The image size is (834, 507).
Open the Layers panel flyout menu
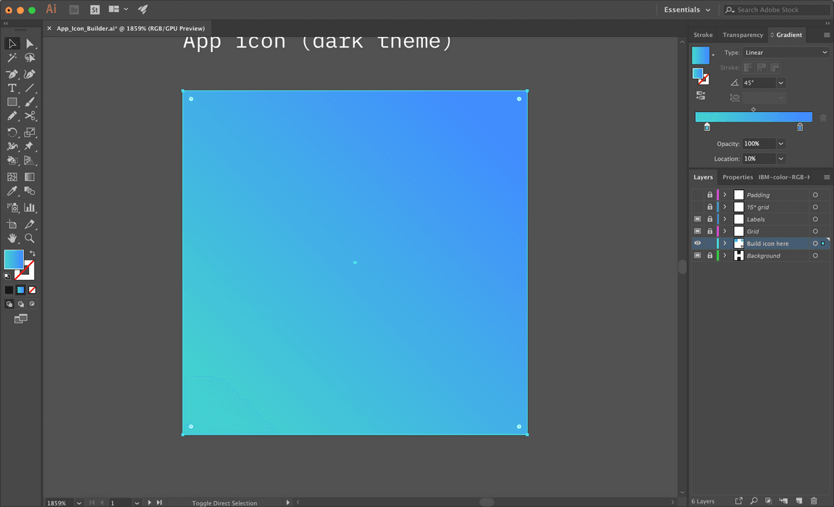point(826,177)
